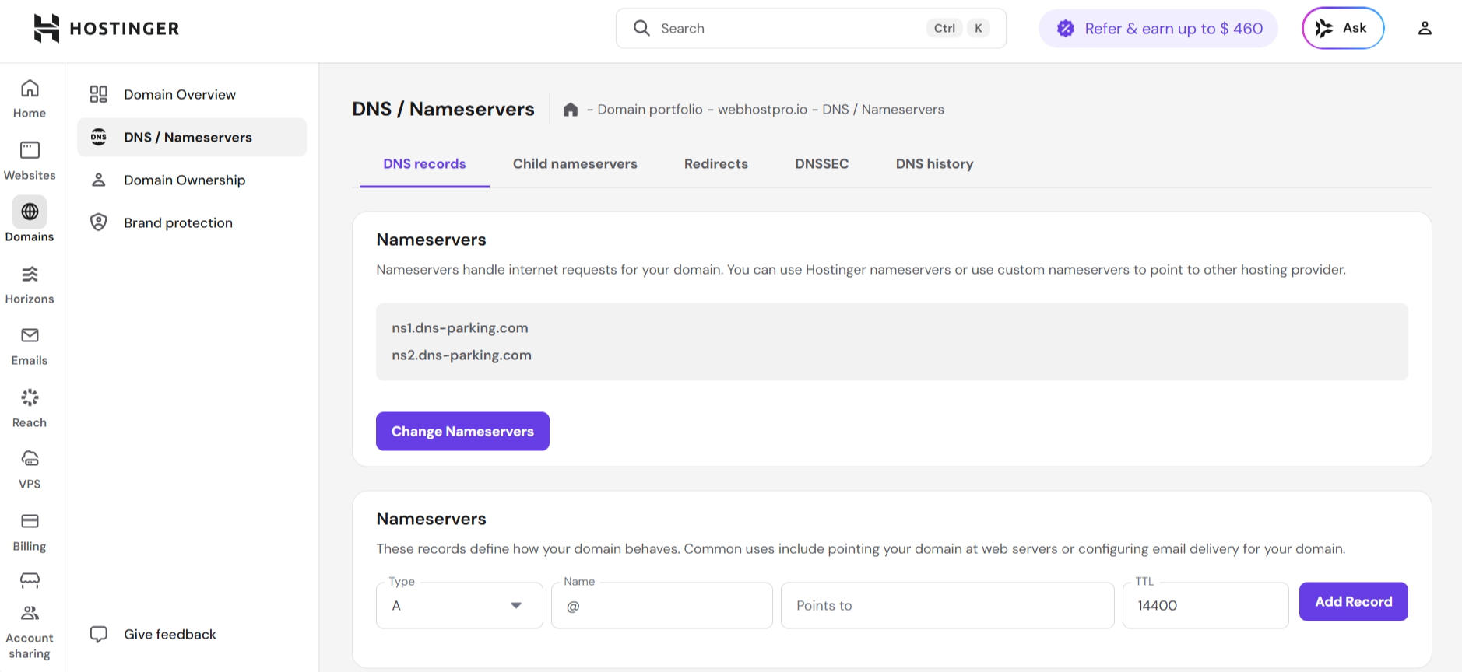Viewport: 1462px width, 672px height.
Task: Click the Ask button
Action: pyautogui.click(x=1343, y=28)
